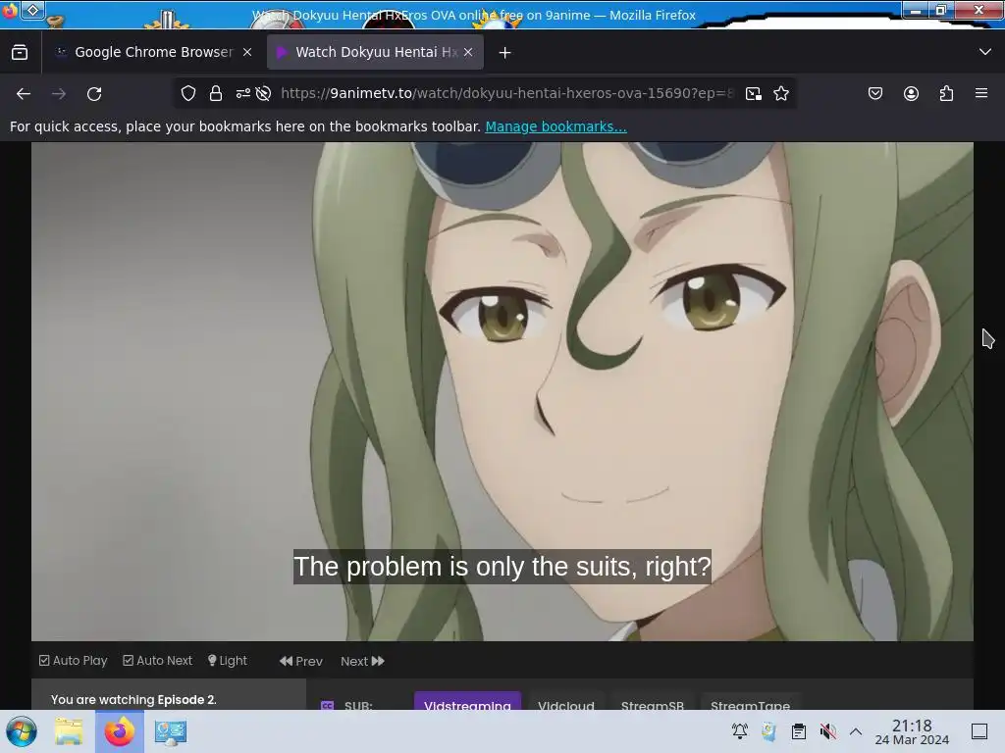1005x753 pixels.
Task: Skip to the Next episode
Action: click(x=363, y=661)
